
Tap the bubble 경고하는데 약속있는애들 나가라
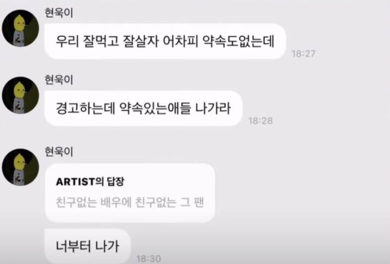click(143, 108)
